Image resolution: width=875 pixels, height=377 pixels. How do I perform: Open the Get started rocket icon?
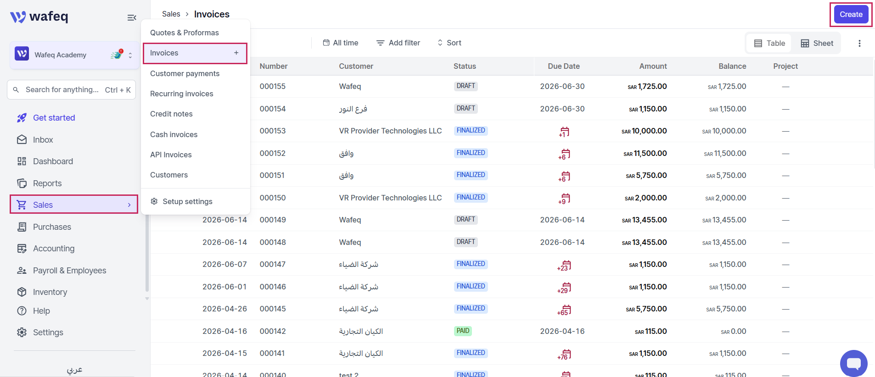[x=22, y=118]
